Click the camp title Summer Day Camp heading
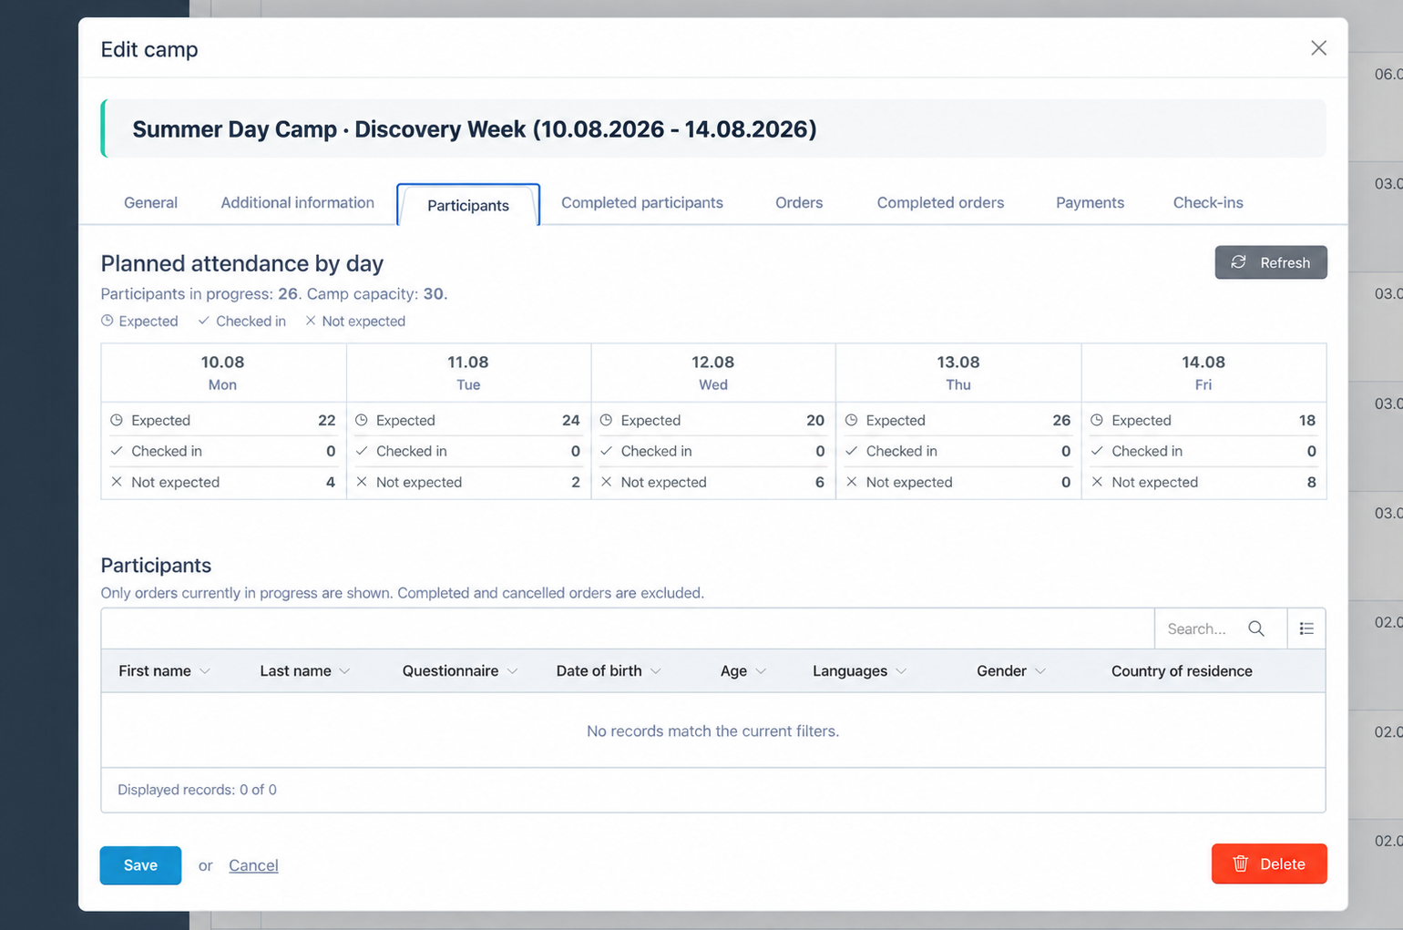1403x930 pixels. [x=475, y=128]
